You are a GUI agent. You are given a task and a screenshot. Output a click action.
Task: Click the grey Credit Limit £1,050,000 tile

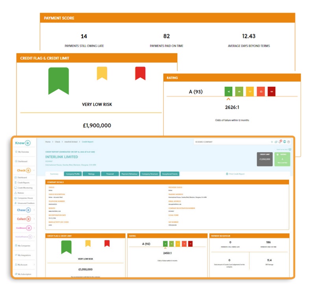[x=265, y=159]
